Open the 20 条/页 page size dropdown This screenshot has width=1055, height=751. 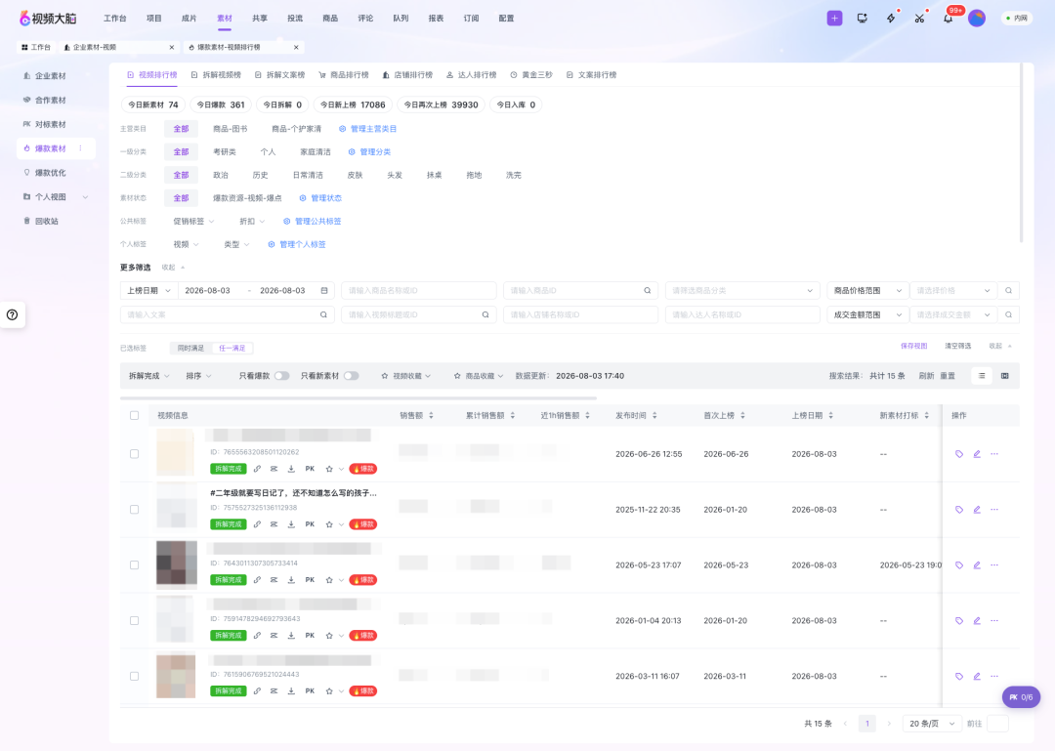point(932,724)
